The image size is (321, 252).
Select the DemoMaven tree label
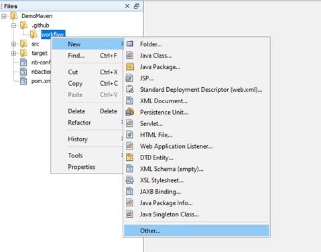coord(37,16)
